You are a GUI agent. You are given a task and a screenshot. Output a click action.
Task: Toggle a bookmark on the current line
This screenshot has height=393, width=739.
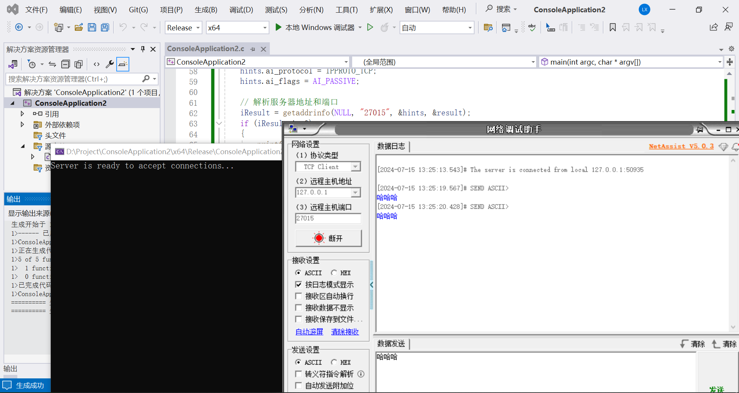(612, 27)
